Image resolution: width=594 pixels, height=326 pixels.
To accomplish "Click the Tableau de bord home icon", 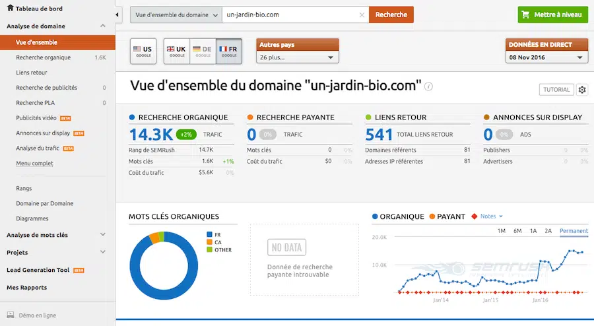I will click(10, 8).
